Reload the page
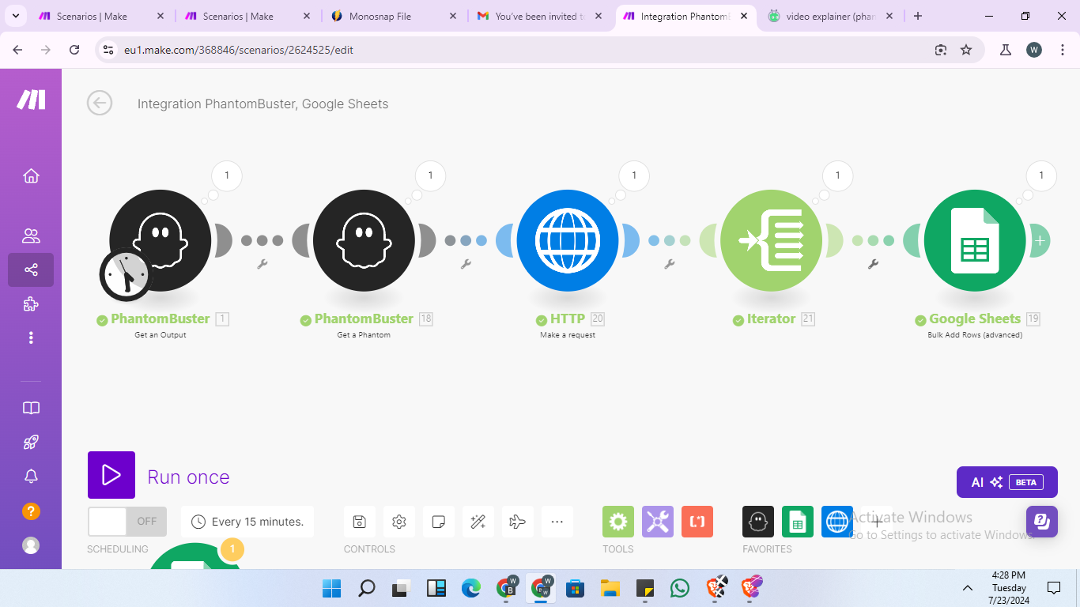Viewport: 1080px width, 607px height. pos(74,50)
